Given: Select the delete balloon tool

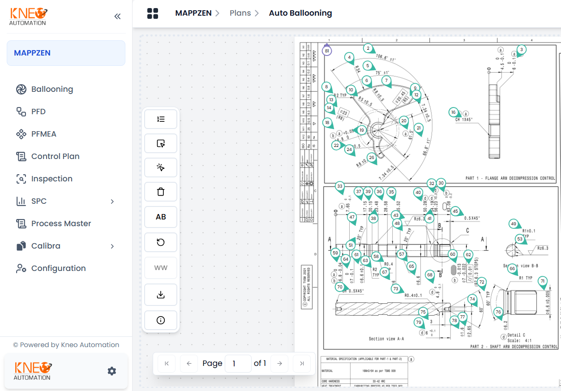Looking at the screenshot, I should 160,191.
